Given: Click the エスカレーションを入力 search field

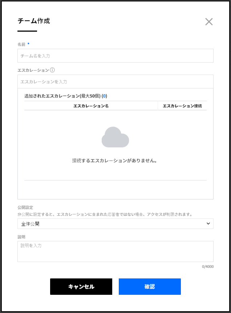Looking at the screenshot, I should point(115,82).
